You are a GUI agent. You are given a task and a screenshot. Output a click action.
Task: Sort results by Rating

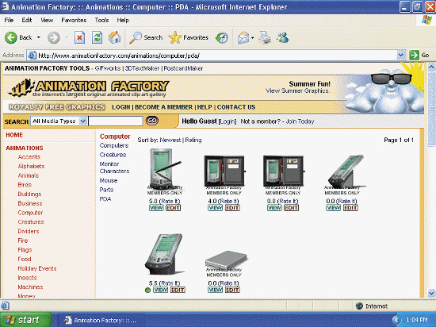click(x=193, y=140)
